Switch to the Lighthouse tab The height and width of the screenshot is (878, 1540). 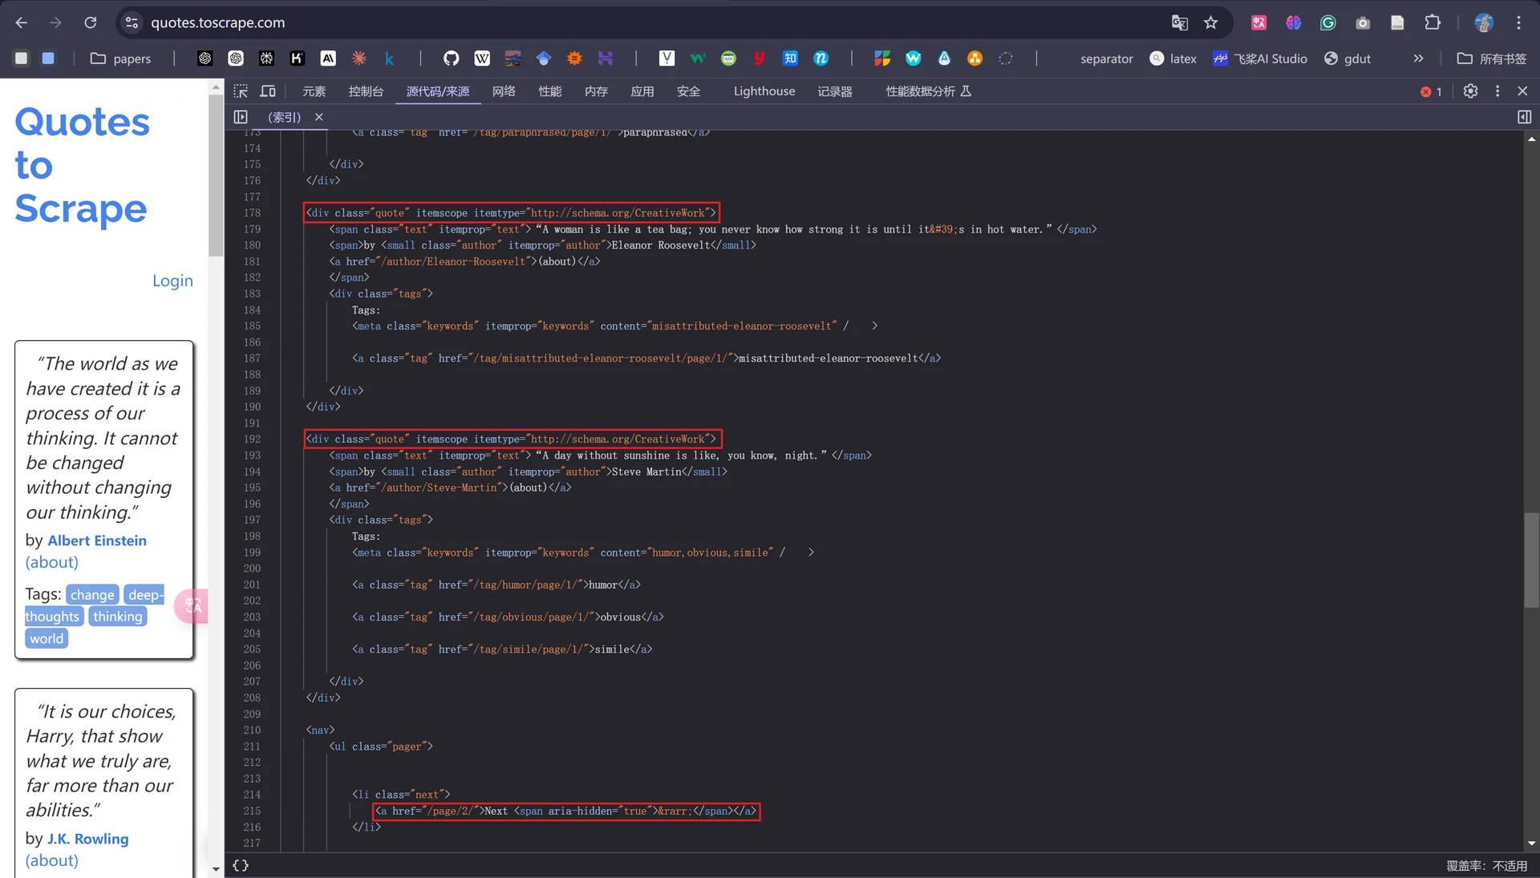764,91
